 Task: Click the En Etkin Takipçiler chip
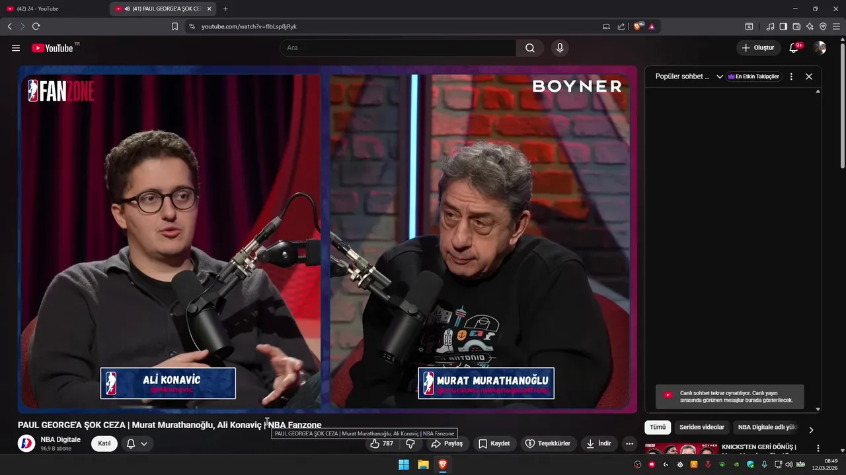753,77
